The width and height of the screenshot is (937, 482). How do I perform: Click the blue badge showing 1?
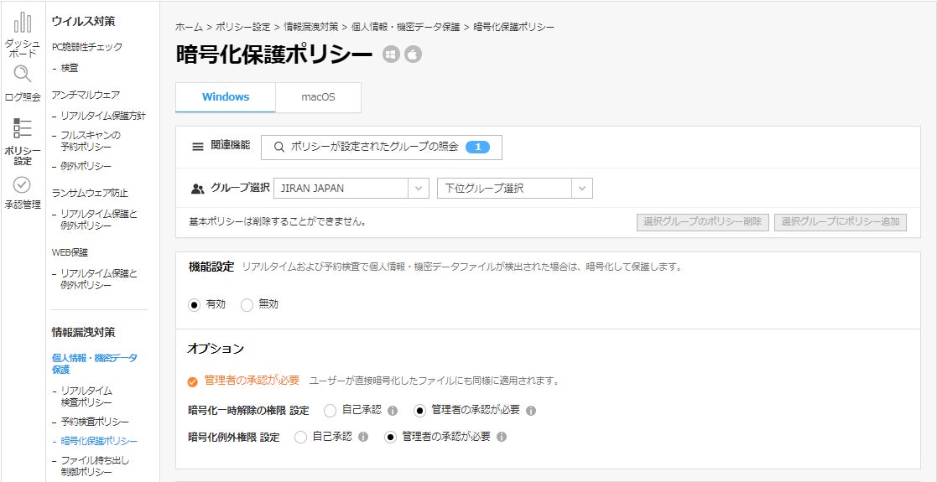pyautogui.click(x=477, y=147)
